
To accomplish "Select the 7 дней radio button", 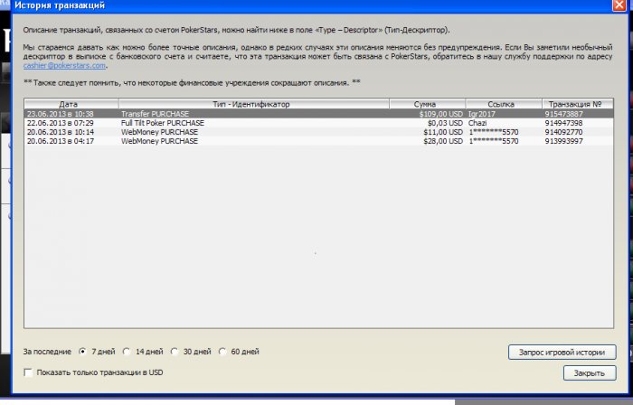I will click(x=83, y=352).
